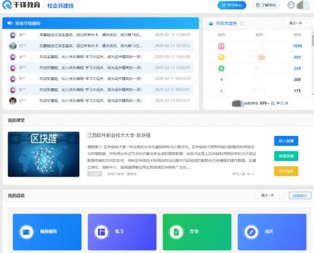This screenshot has width=314, height=253.
Task: Click the 1088 score in the ranking
Action: (298, 46)
